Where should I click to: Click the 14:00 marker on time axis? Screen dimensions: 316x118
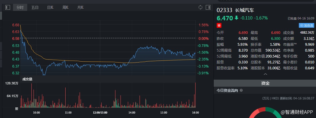(132, 112)
